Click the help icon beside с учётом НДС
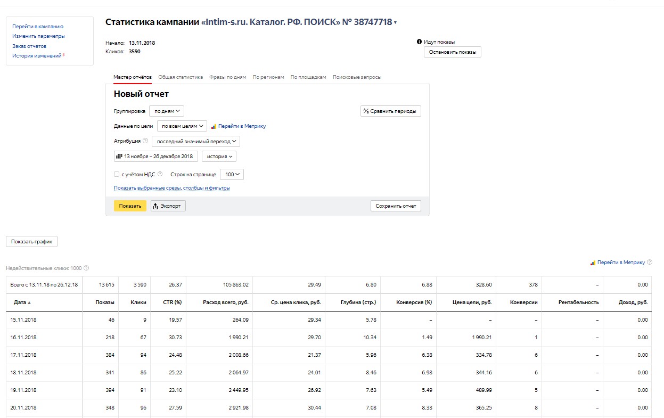Viewport: 664px width, 418px height. [160, 174]
